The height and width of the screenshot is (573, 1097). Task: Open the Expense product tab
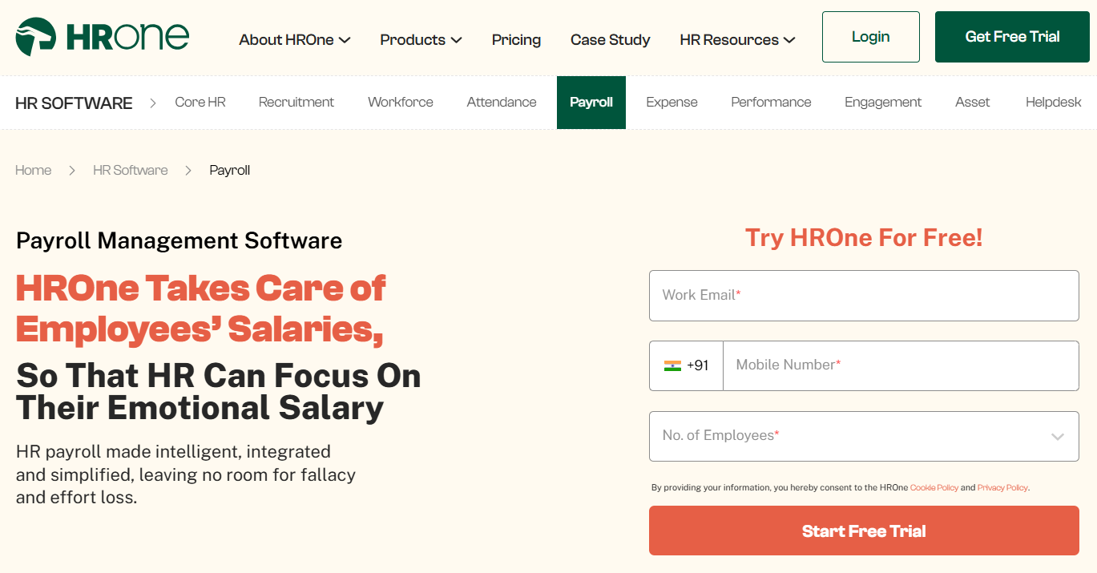coord(672,102)
